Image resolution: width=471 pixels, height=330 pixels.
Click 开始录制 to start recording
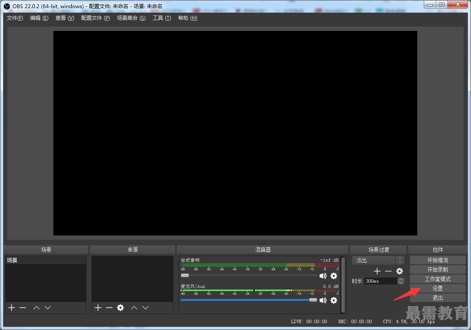[x=437, y=269]
